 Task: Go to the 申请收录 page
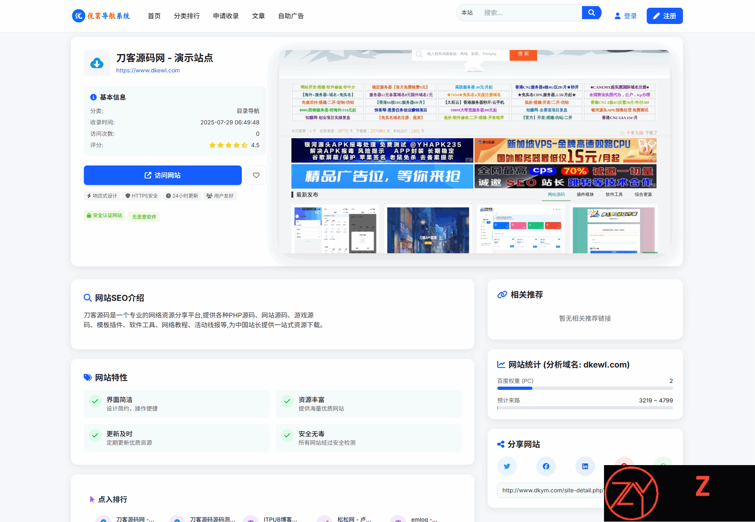coord(225,16)
